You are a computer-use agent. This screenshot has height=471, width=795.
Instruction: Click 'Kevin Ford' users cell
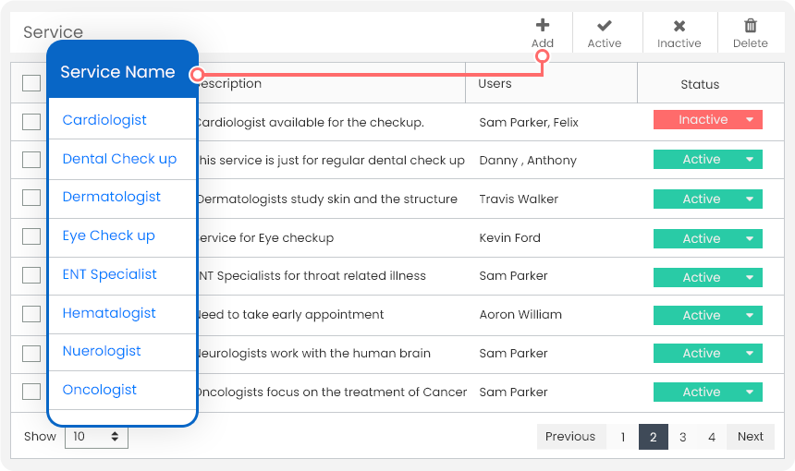[x=510, y=238]
